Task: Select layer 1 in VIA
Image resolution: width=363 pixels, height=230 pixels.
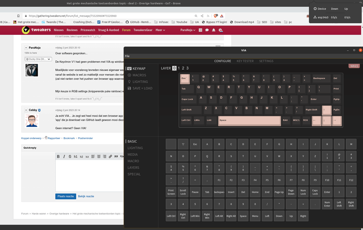Action: point(179,68)
